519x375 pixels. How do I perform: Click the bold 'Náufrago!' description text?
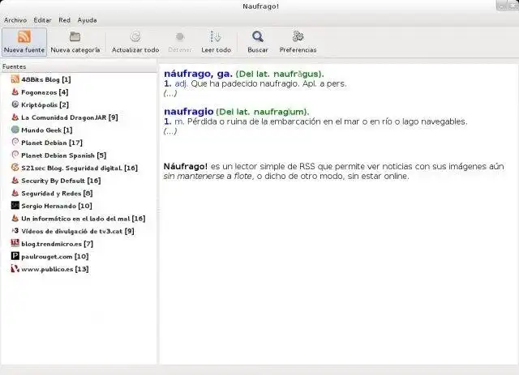tap(186, 166)
